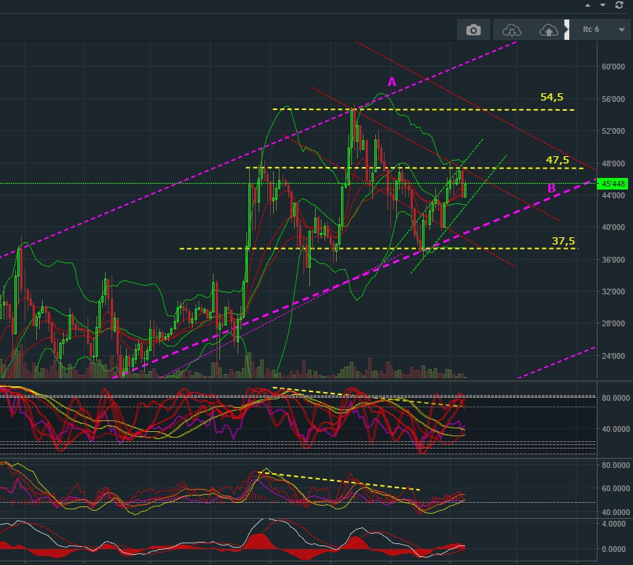Click the magenta 'A' channel annotation
Screen dimensions: 633x565
[392, 82]
